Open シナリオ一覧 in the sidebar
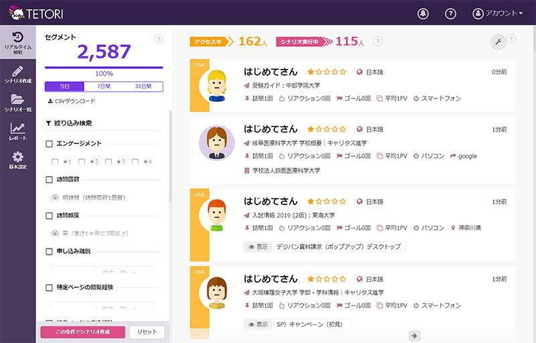536x343 pixels. click(x=18, y=103)
